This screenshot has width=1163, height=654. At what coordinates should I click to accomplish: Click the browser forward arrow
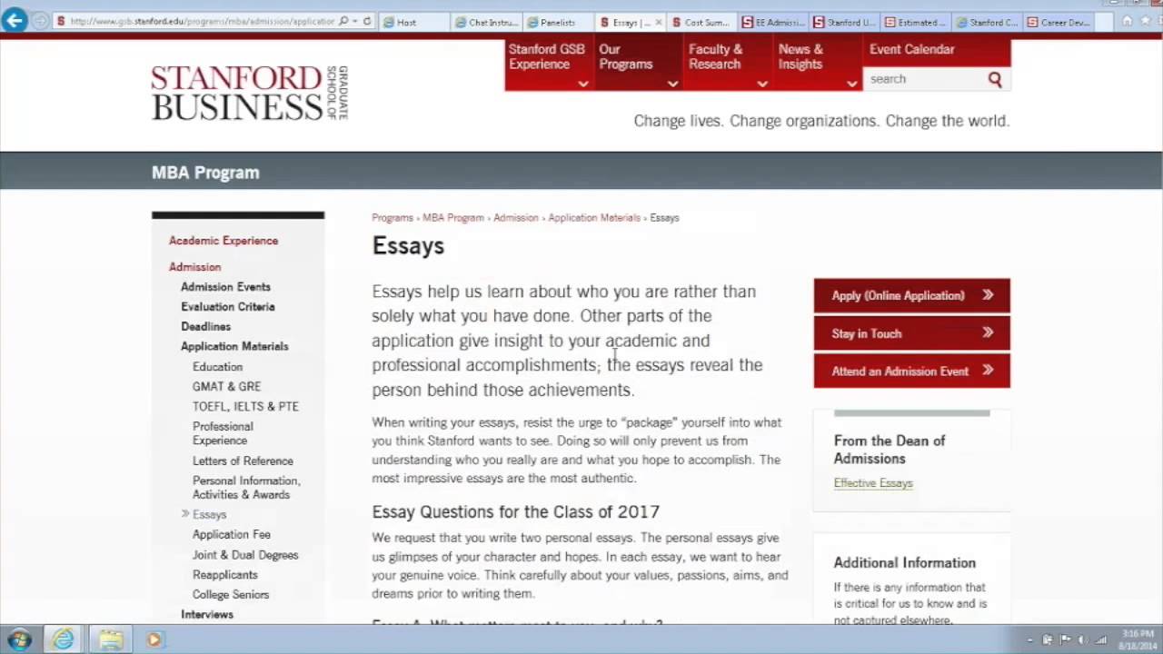point(40,21)
